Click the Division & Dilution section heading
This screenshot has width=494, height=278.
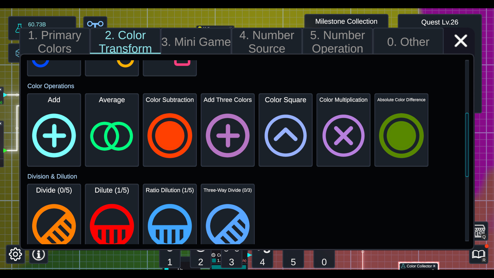point(52,176)
